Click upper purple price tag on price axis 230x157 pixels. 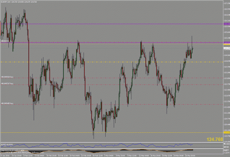point(227,24)
